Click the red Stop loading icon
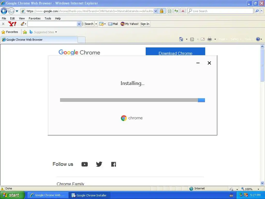 [183, 11]
